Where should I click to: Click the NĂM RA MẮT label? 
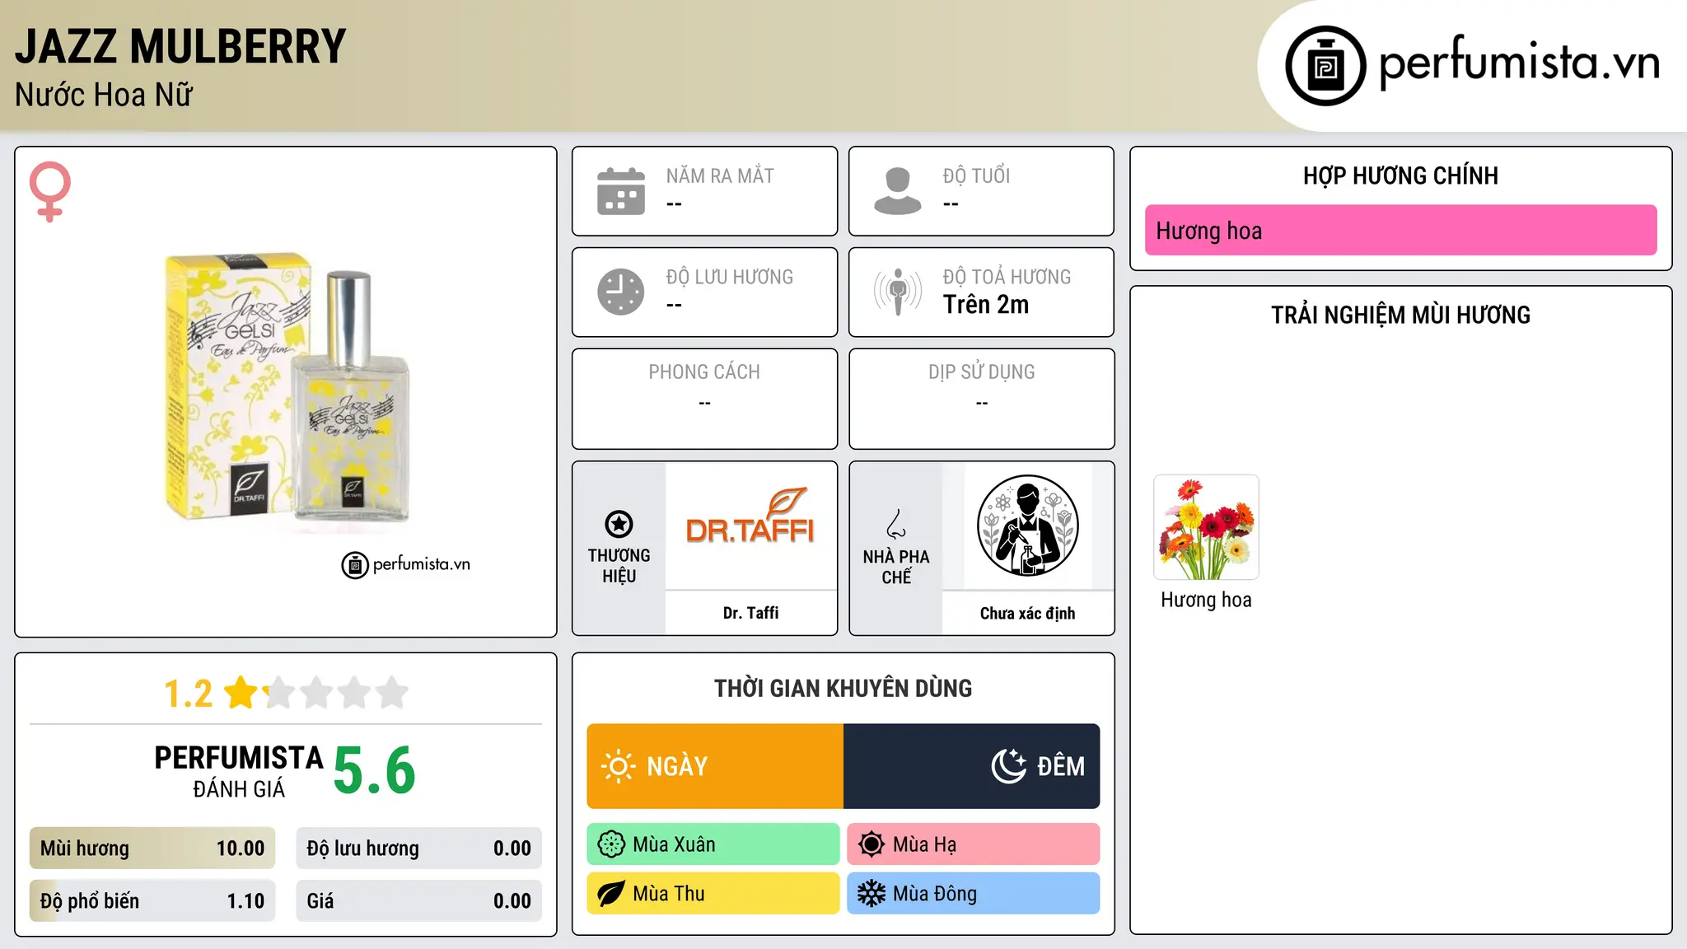point(720,175)
